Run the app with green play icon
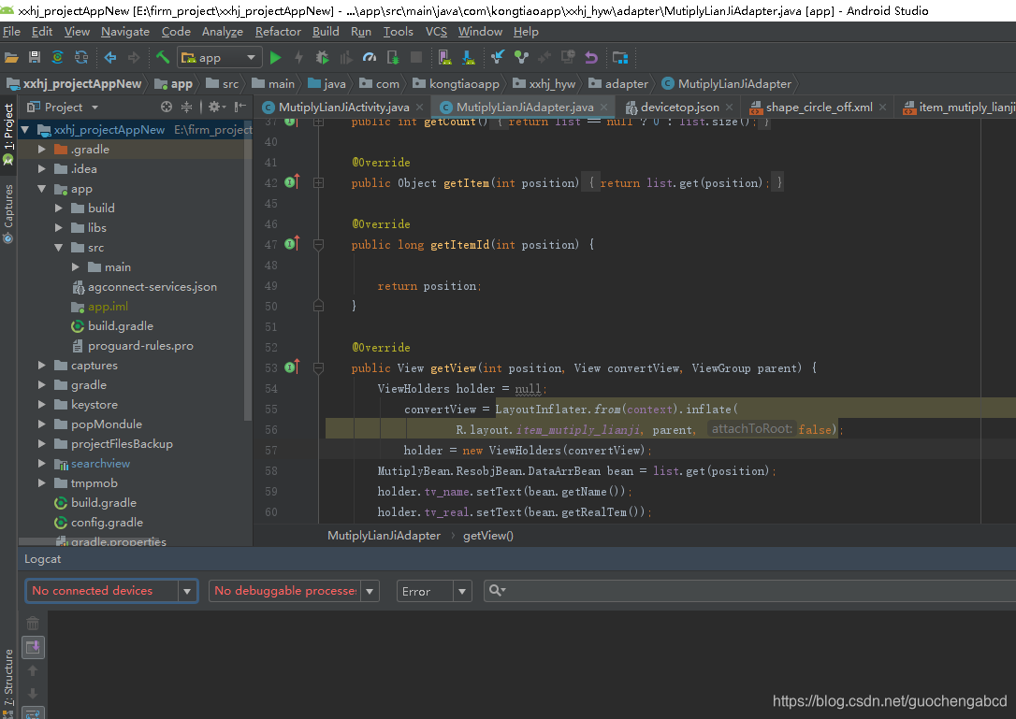Viewport: 1016px width, 719px height. point(275,58)
